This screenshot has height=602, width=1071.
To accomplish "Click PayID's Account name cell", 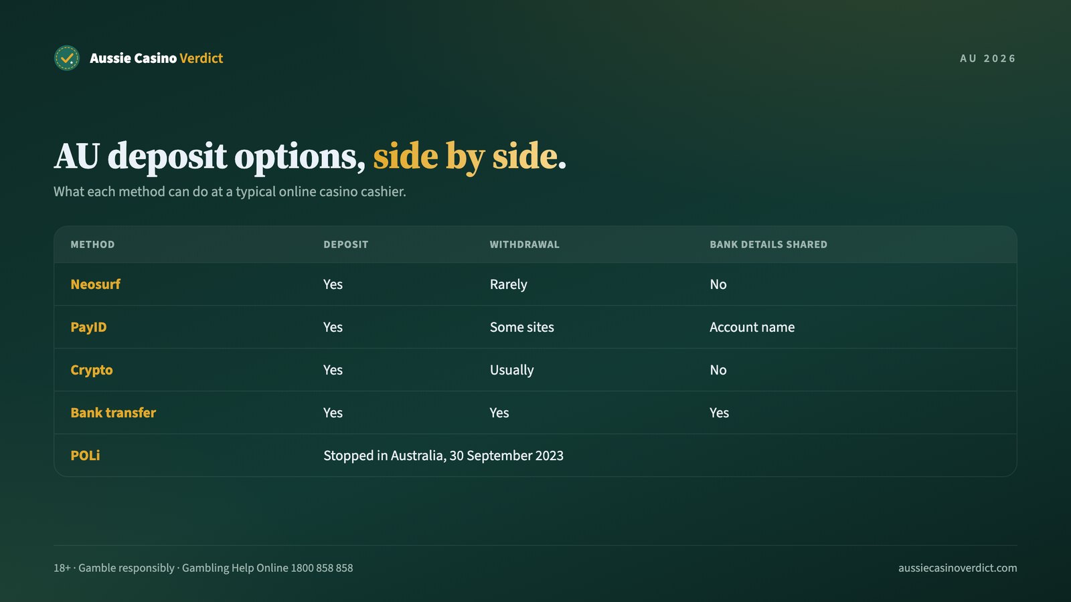I will coord(752,327).
